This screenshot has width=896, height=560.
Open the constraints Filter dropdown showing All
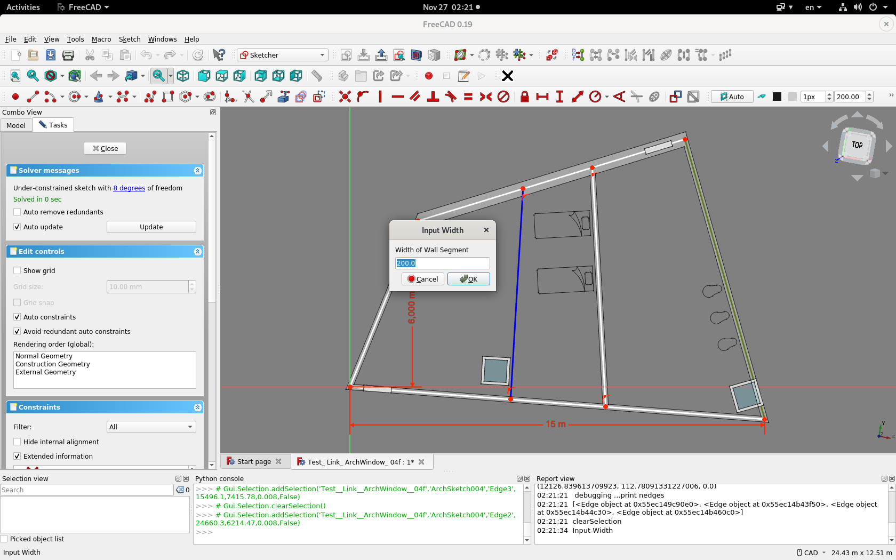click(x=151, y=427)
